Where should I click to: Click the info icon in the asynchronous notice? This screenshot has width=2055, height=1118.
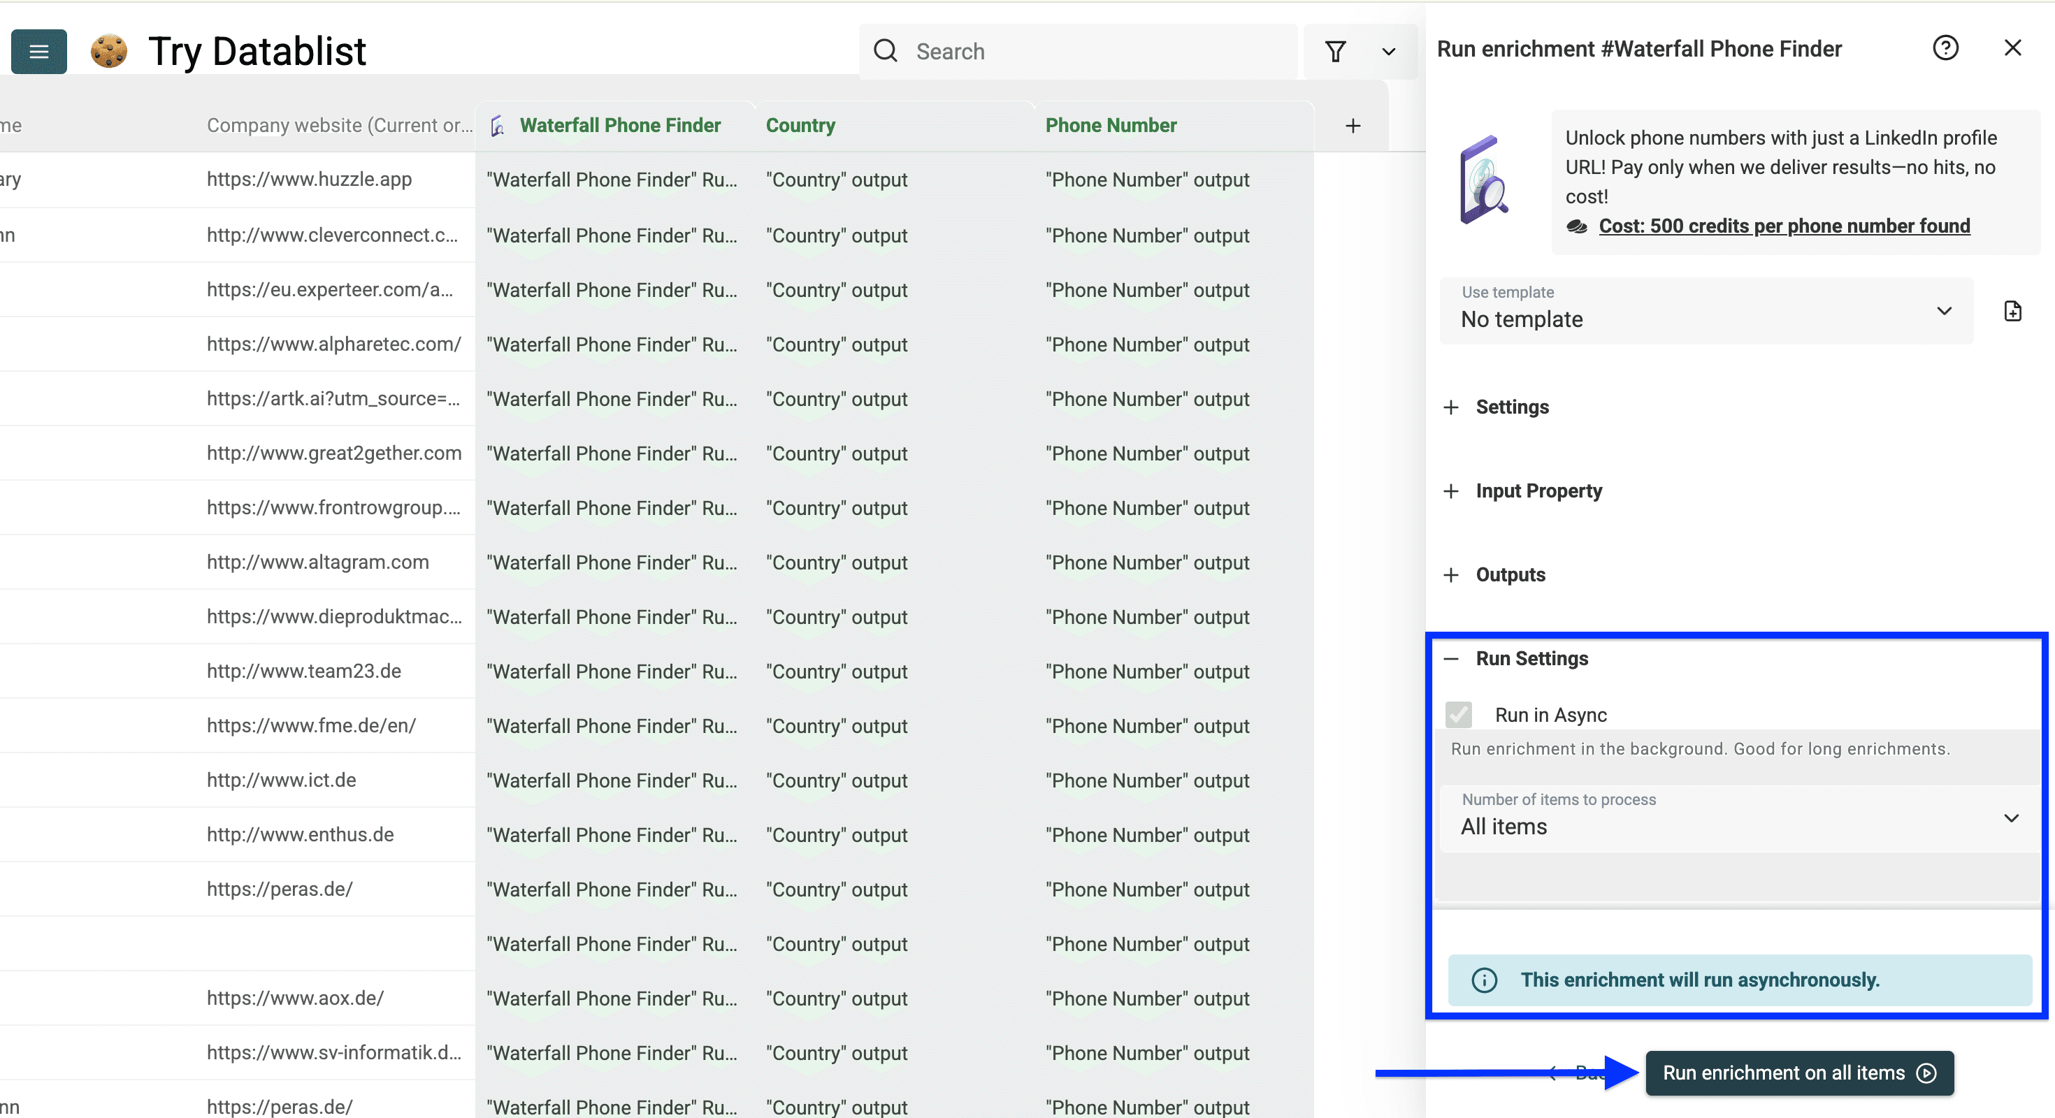(1485, 980)
